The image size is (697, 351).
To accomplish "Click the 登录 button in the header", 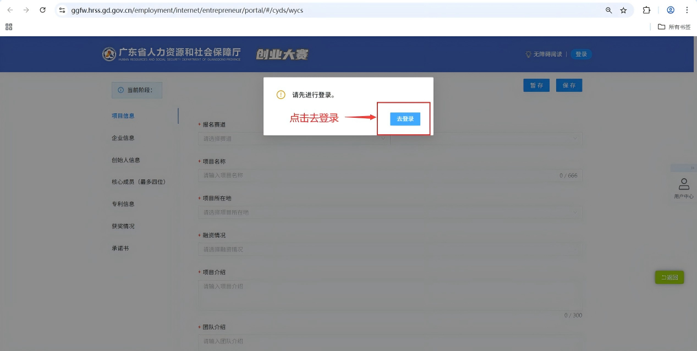I will point(581,54).
